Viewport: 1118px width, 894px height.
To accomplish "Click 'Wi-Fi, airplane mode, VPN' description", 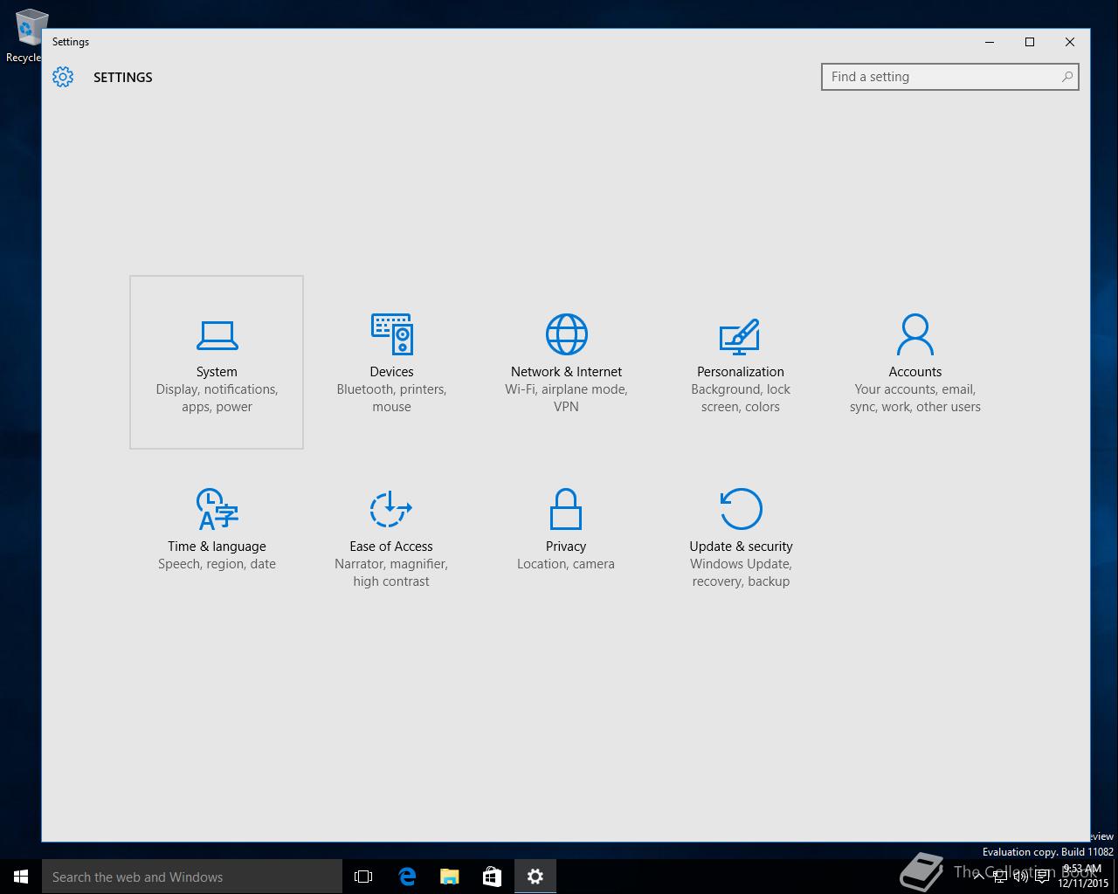I will 566,398.
